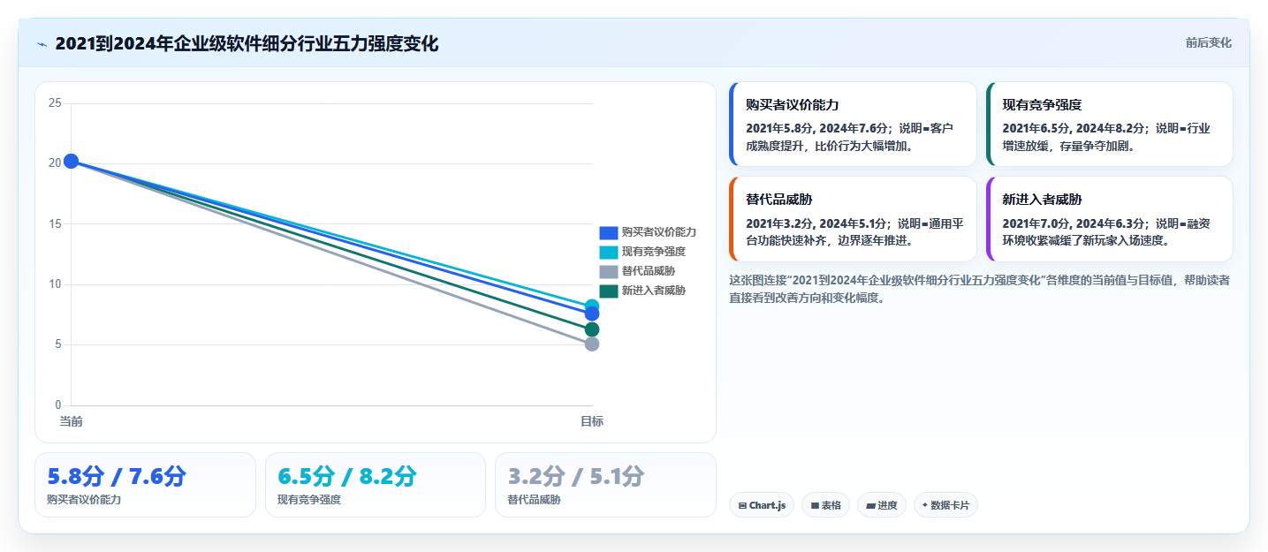Select the 表格 tag
Image resolution: width=1268 pixels, height=552 pixels.
pos(826,505)
